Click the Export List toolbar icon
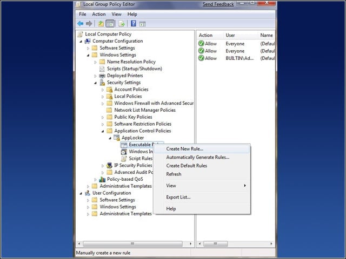 tap(122, 24)
